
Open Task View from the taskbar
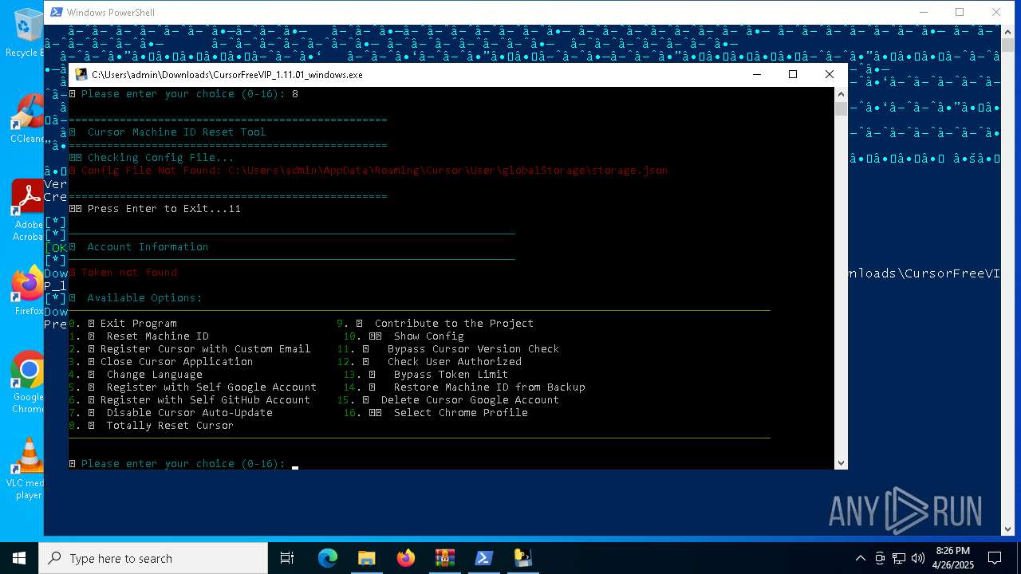(x=287, y=558)
